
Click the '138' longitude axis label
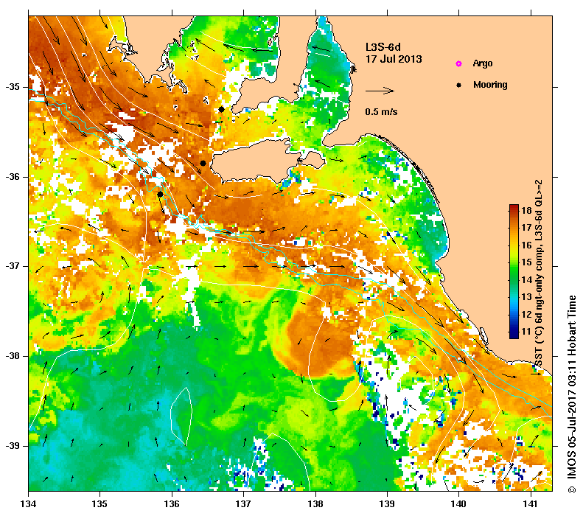315,504
